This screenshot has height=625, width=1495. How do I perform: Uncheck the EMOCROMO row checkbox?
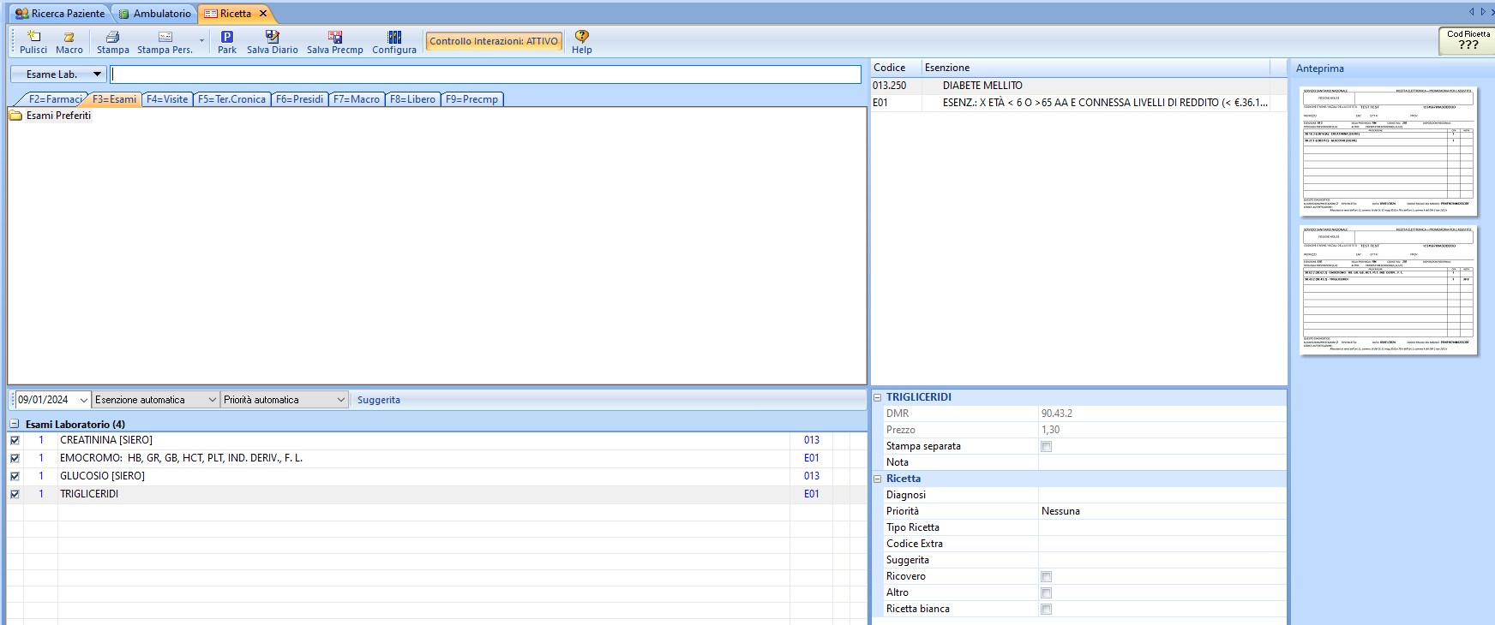(x=15, y=458)
